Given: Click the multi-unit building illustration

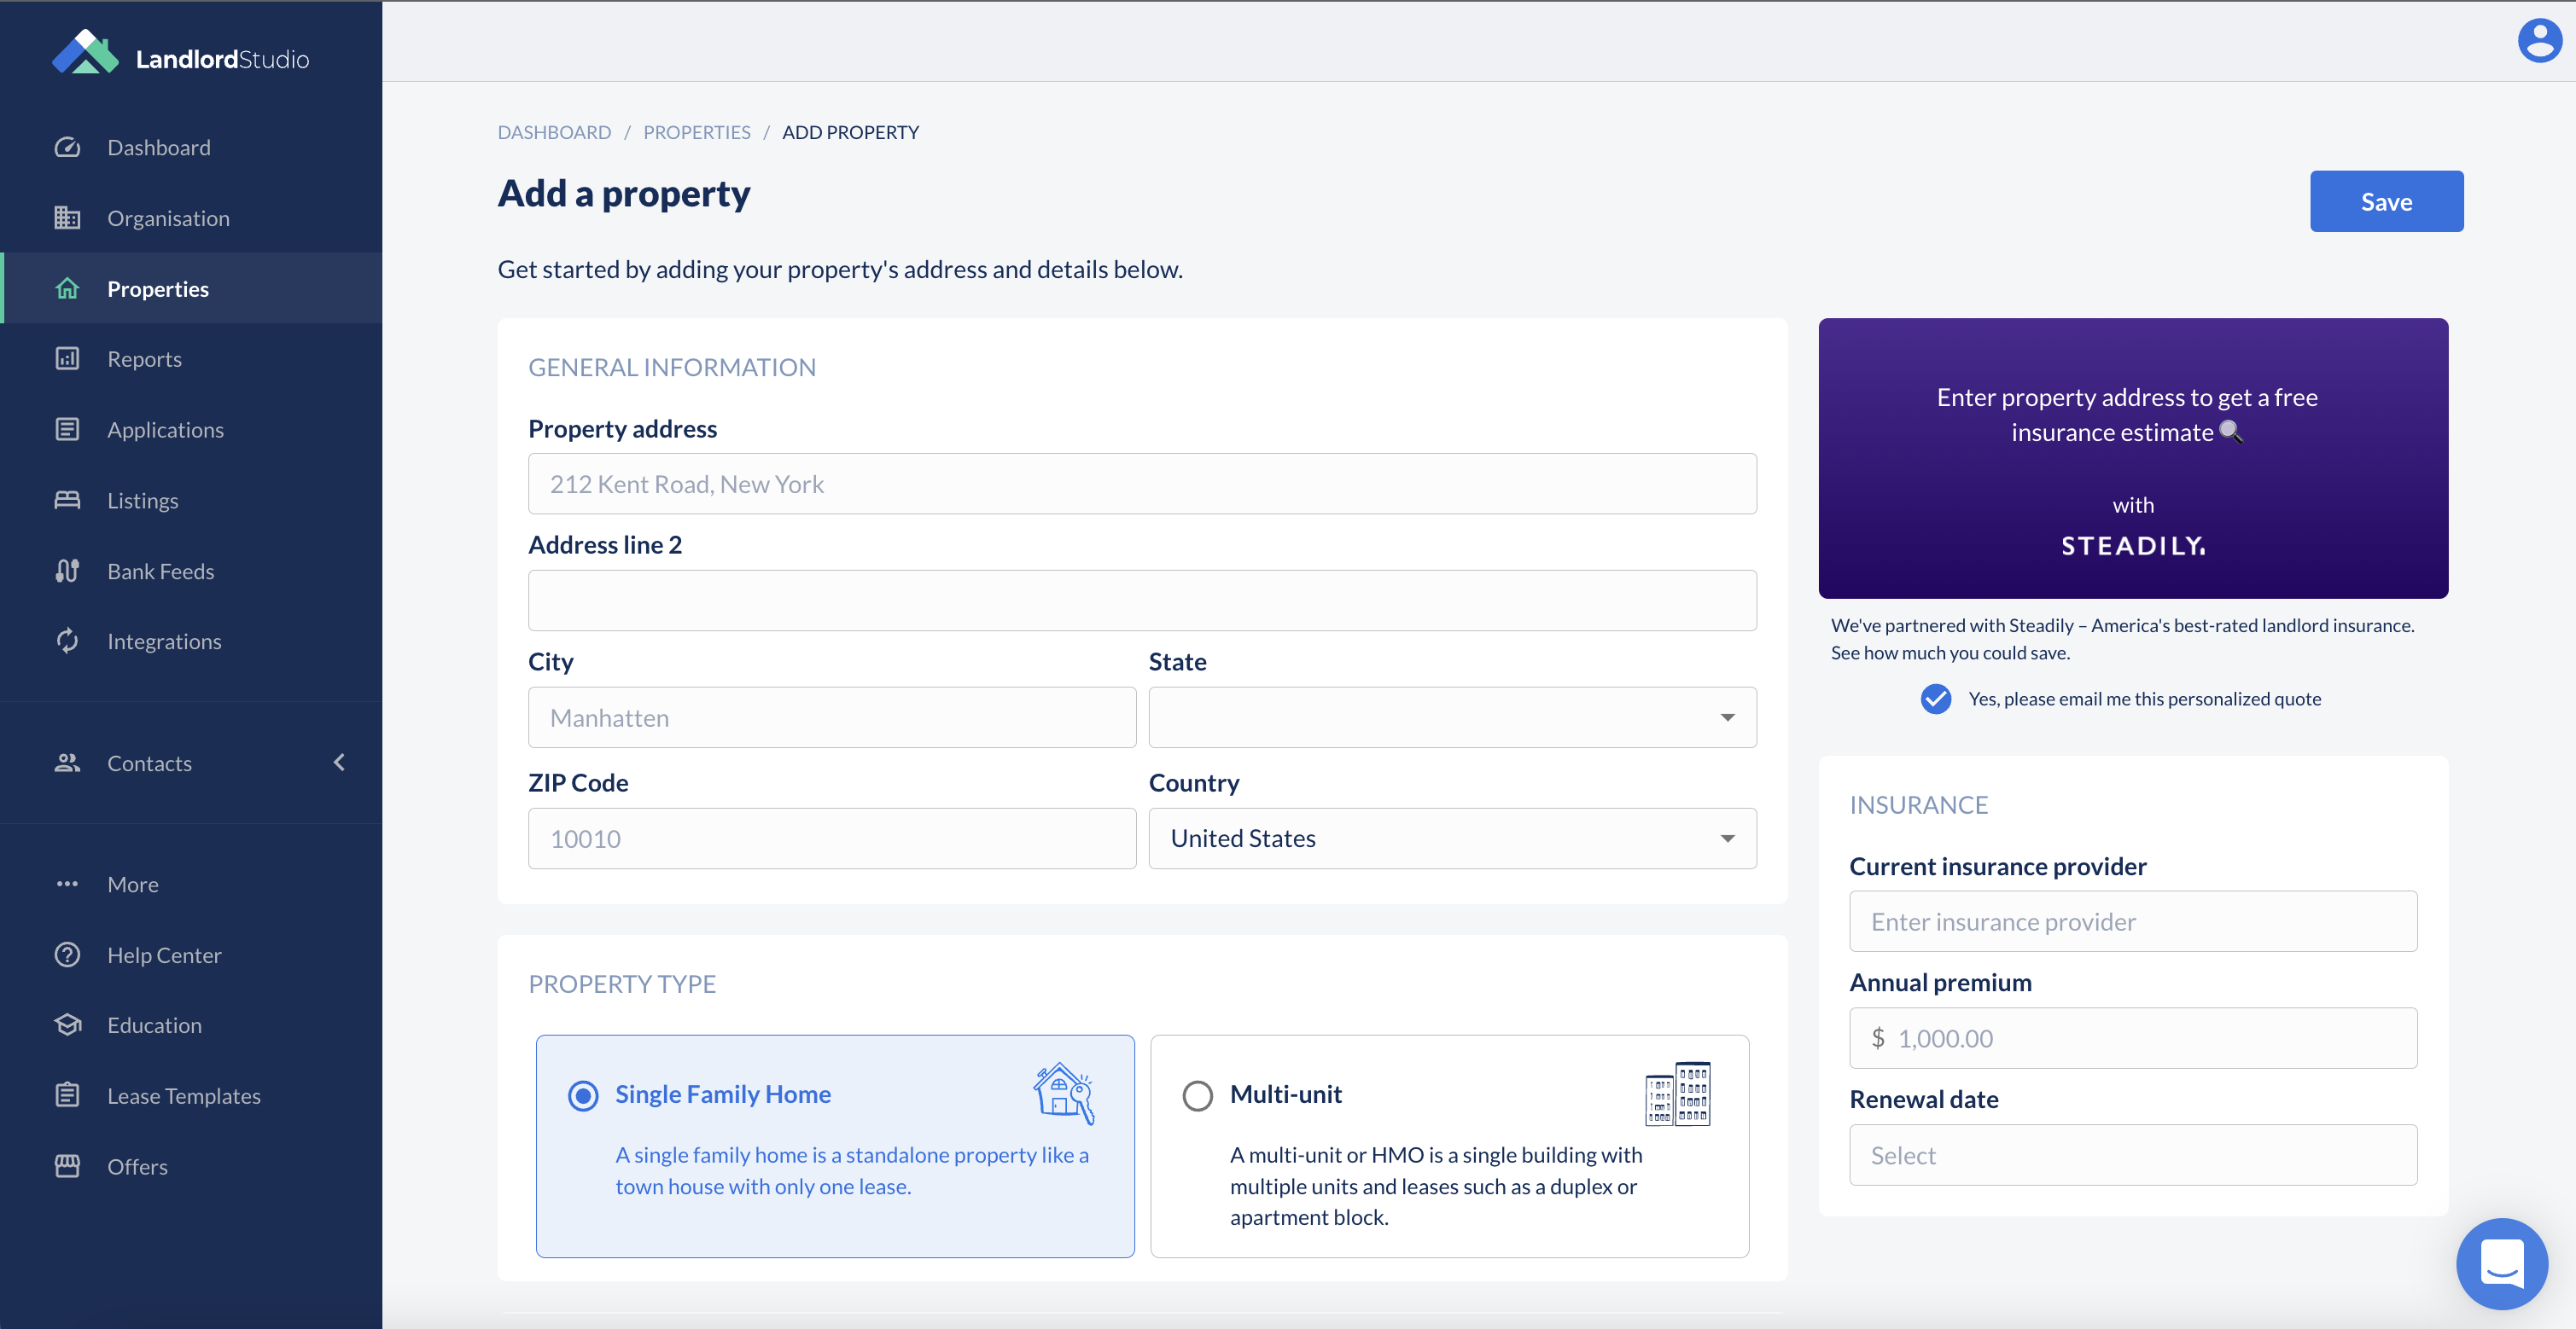Looking at the screenshot, I should (x=1678, y=1094).
